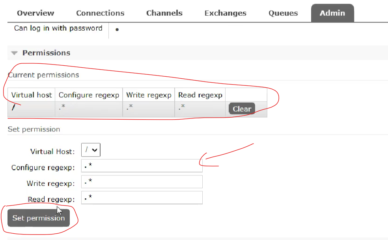Click the 'Virtual Host:' form label
This screenshot has height=240, width=388.
tap(52, 151)
